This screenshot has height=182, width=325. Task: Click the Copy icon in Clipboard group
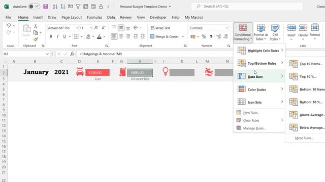(36, 32)
